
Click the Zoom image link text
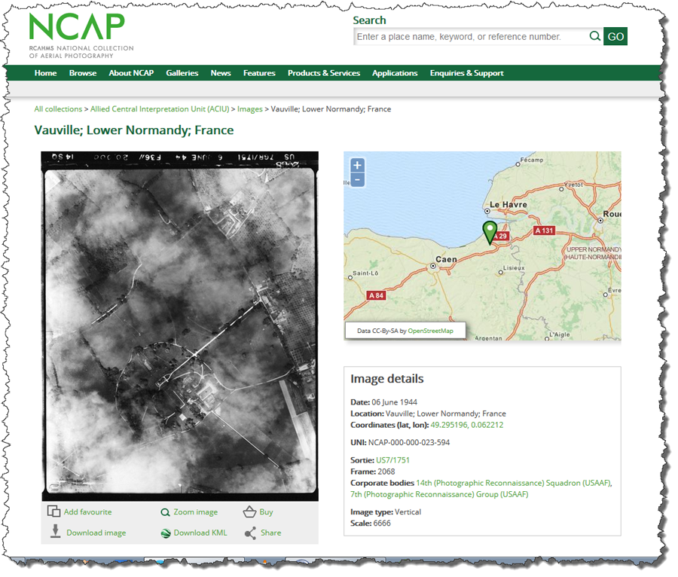[x=195, y=511]
